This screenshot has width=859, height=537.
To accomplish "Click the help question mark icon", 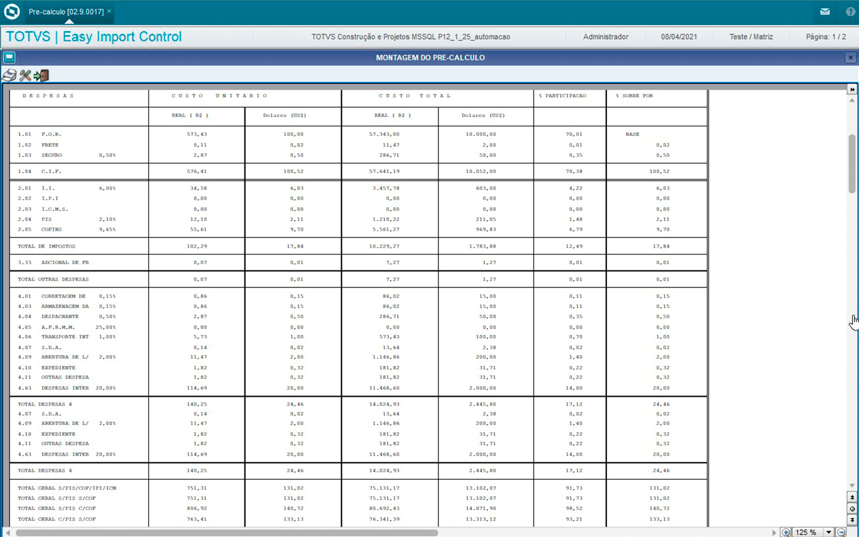I will point(850,12).
